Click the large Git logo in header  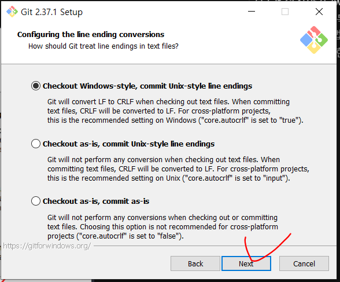pos(314,40)
